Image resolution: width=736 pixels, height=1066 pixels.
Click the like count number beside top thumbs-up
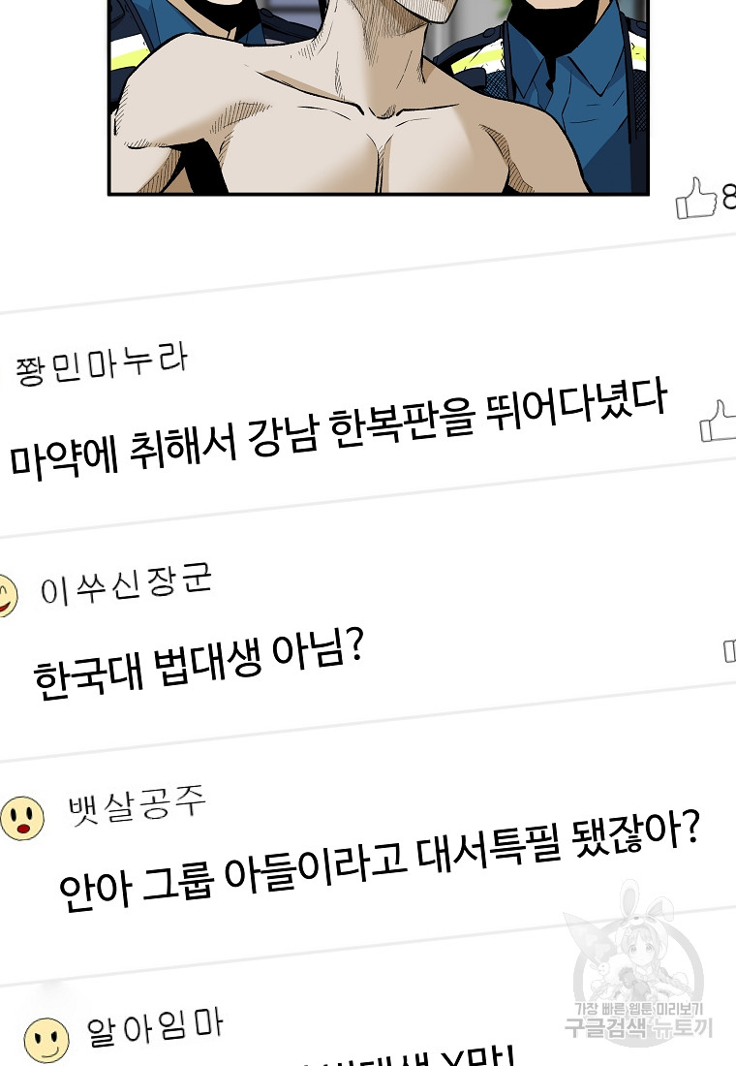click(728, 197)
